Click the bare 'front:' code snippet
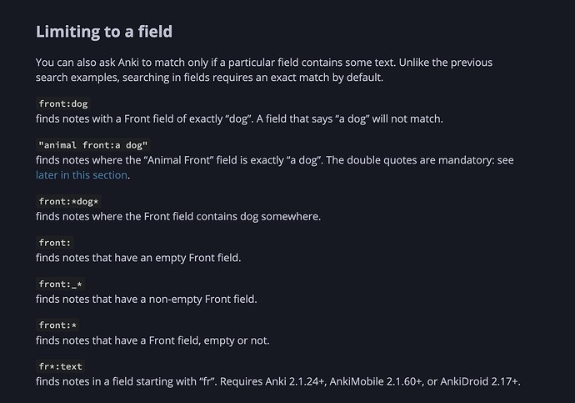This screenshot has width=575, height=403. [x=55, y=243]
